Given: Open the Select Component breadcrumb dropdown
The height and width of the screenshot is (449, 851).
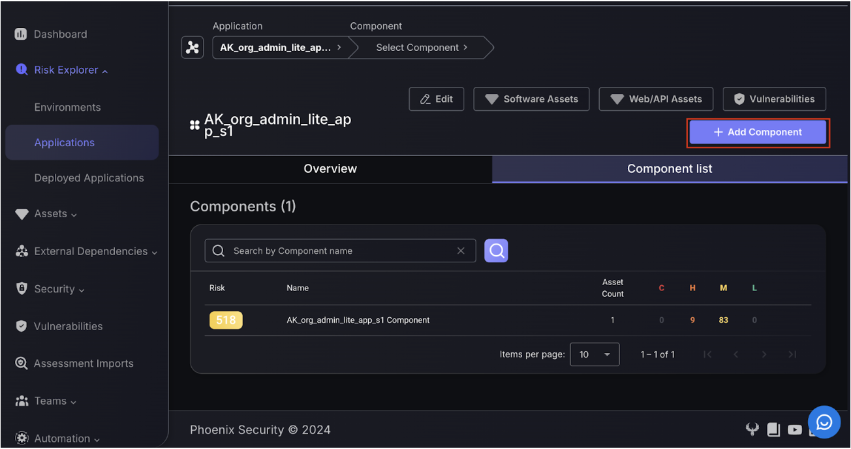Looking at the screenshot, I should (x=422, y=48).
